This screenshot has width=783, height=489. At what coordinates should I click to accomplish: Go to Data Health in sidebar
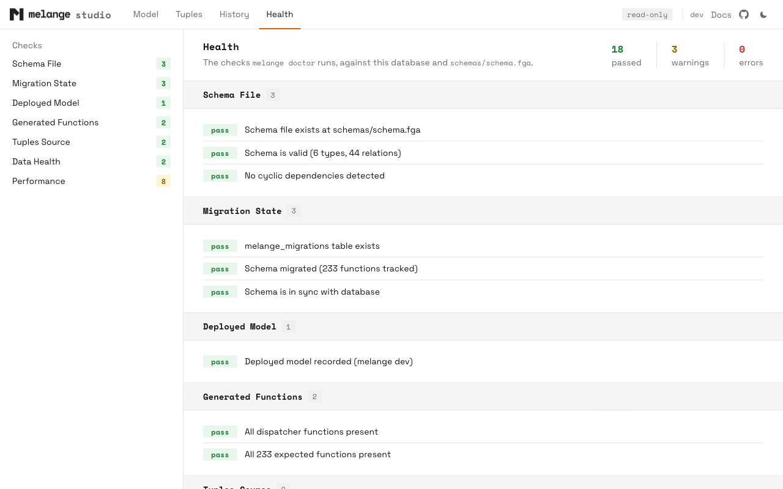tap(91, 161)
